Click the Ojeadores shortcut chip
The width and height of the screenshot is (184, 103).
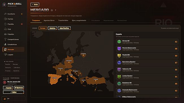(x=16, y=71)
